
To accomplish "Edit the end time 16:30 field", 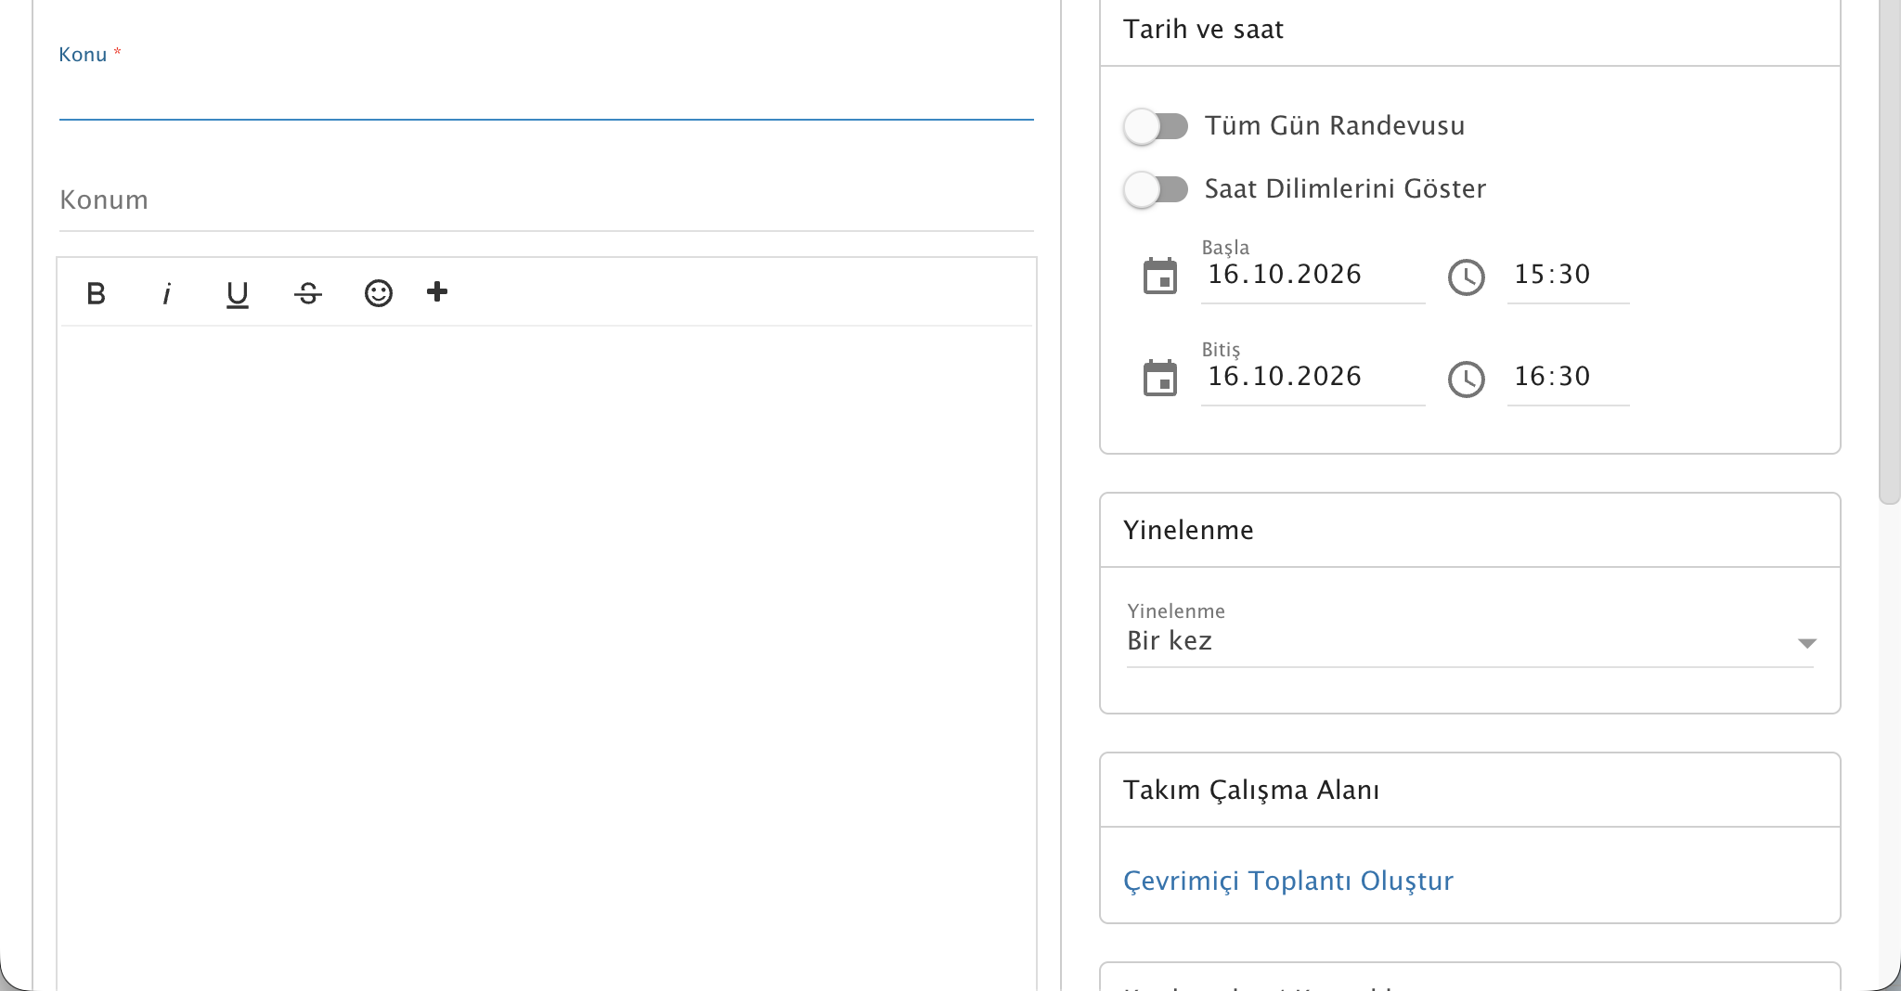I will point(1568,377).
